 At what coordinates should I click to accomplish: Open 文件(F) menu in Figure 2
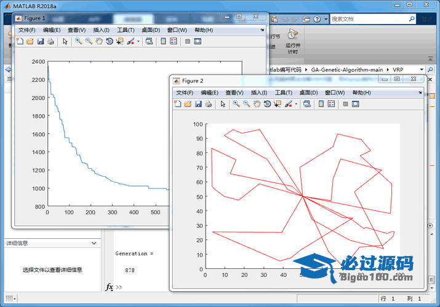185,93
